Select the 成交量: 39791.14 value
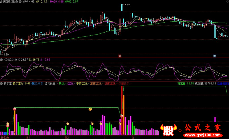The width and height of the screenshot is (229, 139). click(205, 84)
